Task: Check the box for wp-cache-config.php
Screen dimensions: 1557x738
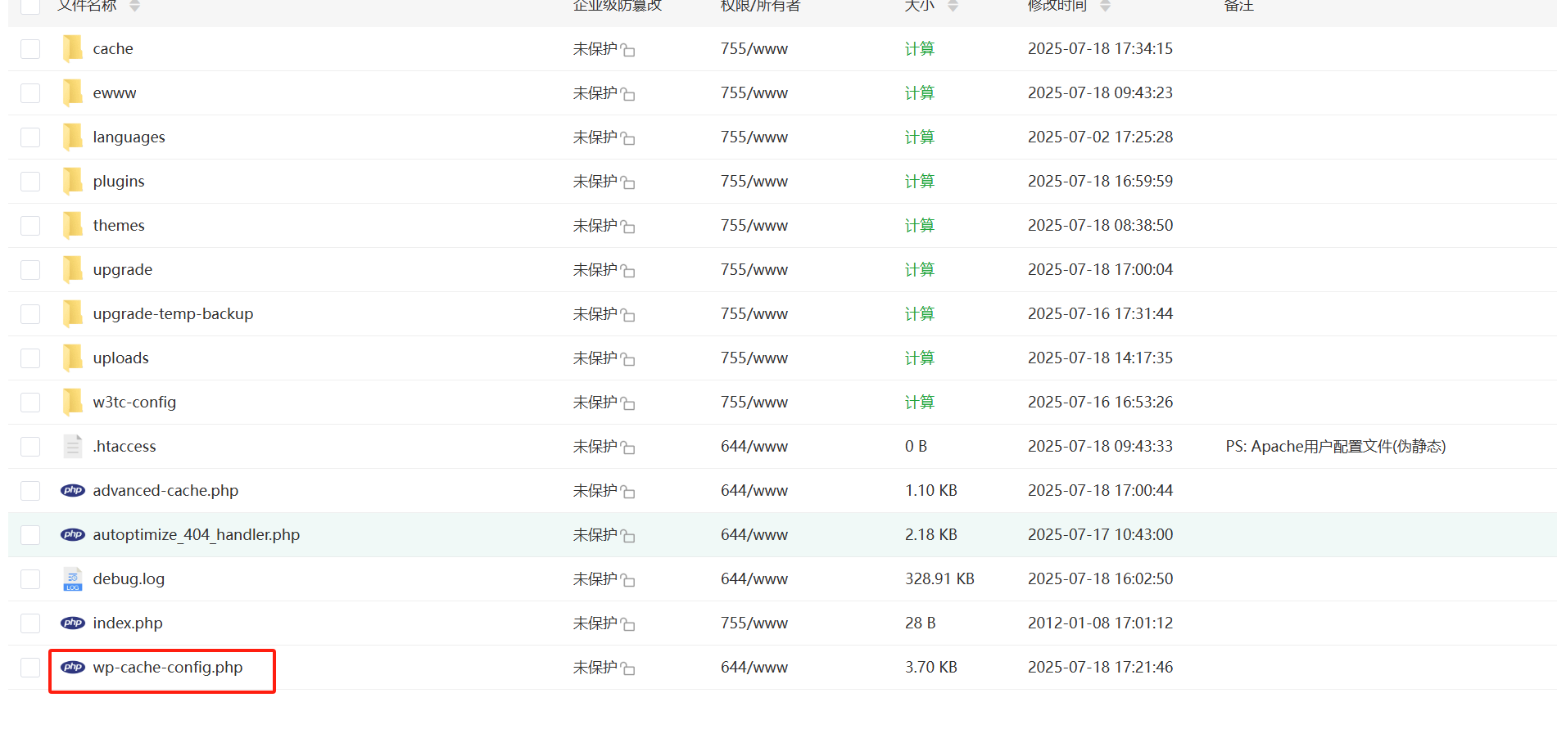Action: (30, 668)
